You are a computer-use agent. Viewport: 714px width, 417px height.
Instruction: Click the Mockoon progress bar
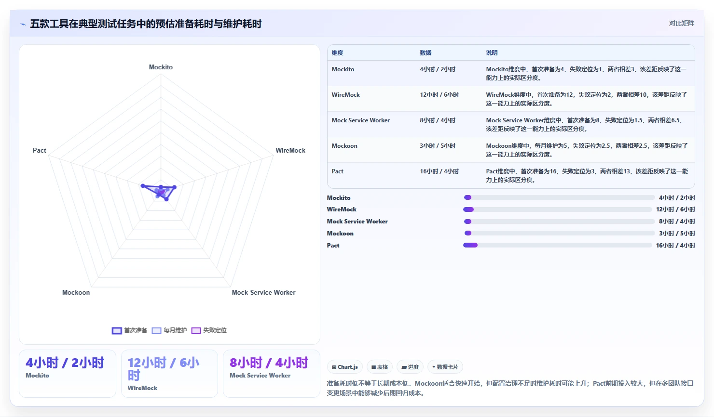tap(559, 233)
